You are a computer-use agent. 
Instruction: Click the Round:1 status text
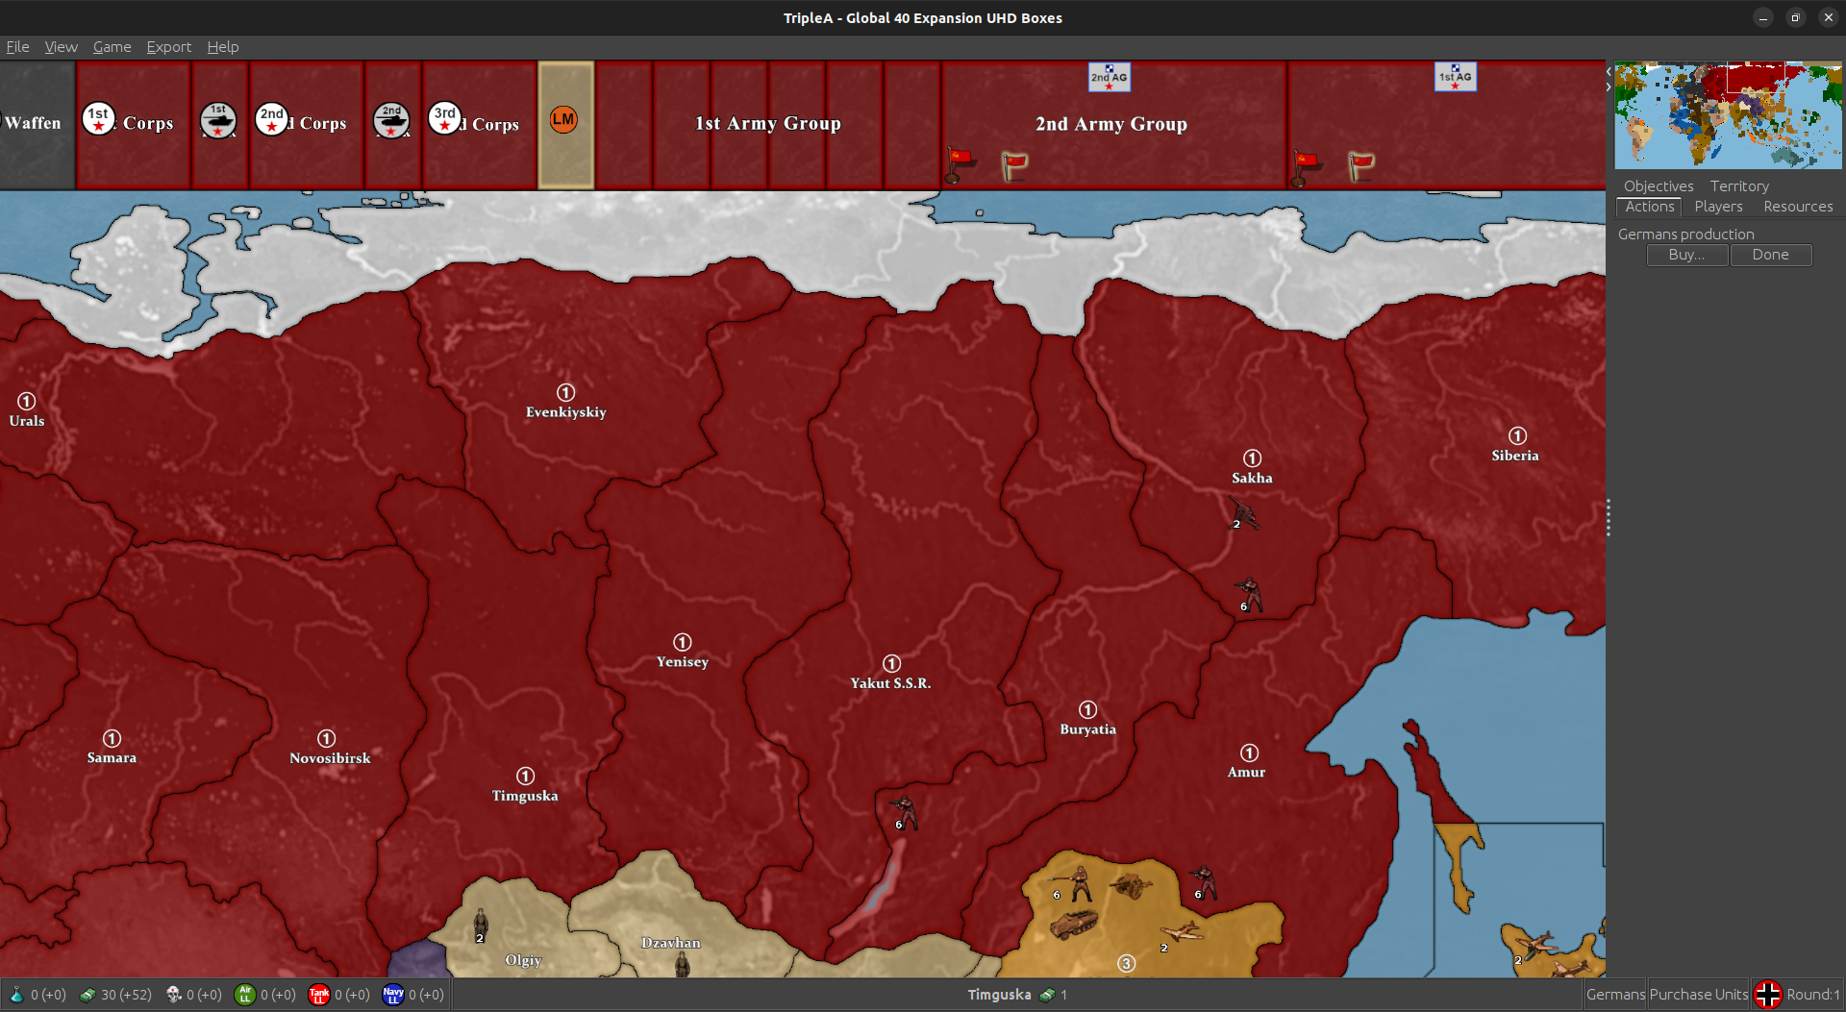pos(1812,995)
